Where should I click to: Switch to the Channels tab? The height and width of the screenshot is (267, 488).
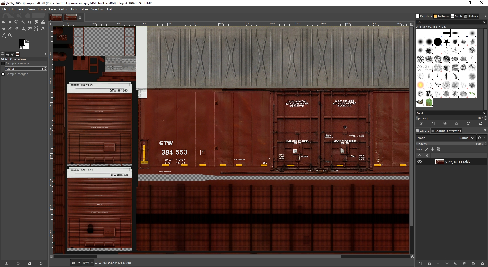click(439, 131)
